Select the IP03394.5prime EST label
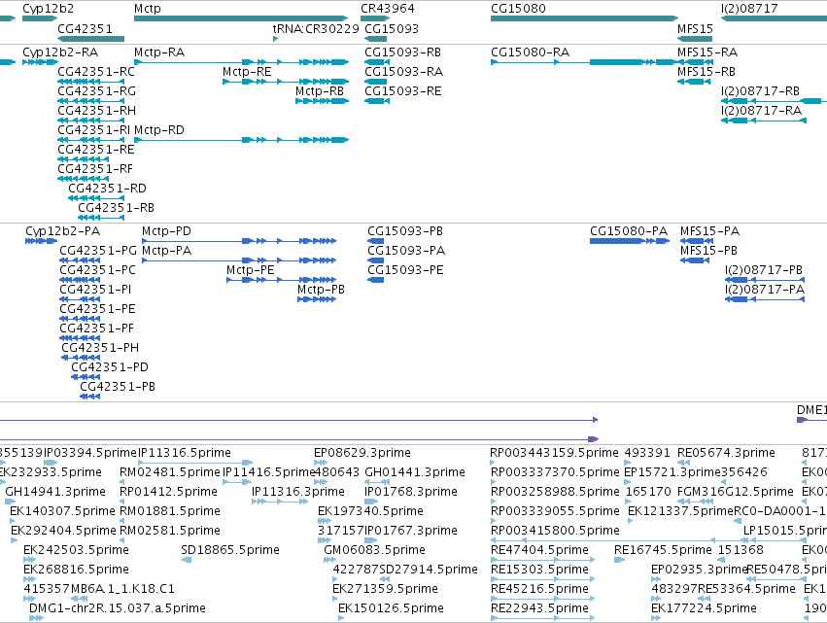Screen dimensions: 827x623 89,453
